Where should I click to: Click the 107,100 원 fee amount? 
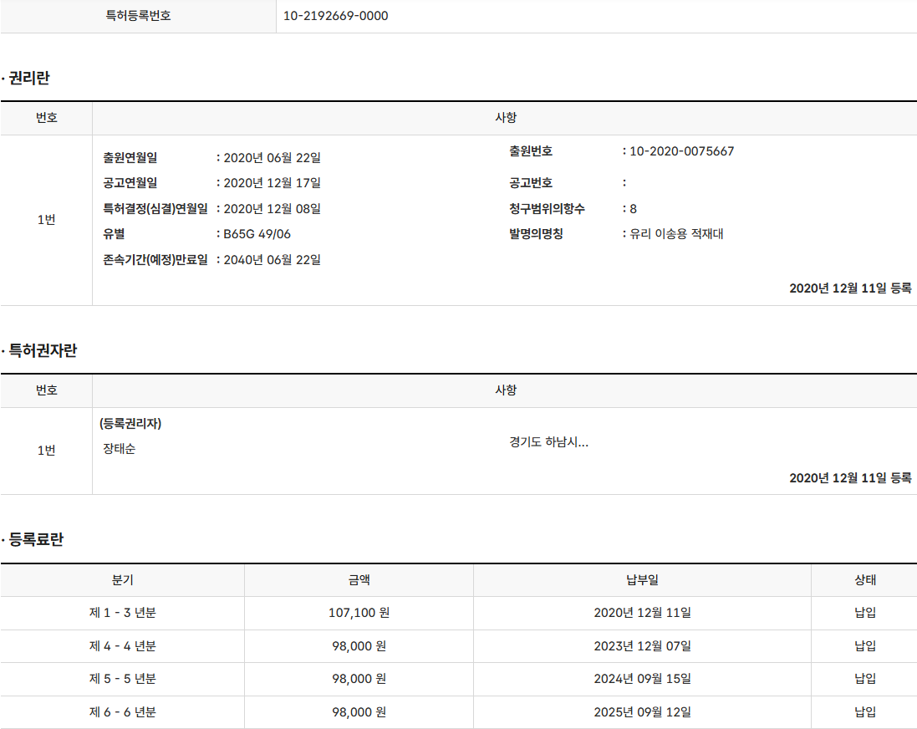click(359, 613)
